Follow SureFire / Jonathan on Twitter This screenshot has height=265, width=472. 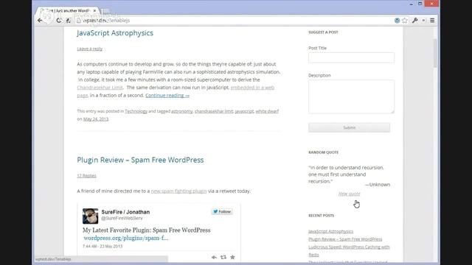pyautogui.click(x=222, y=212)
